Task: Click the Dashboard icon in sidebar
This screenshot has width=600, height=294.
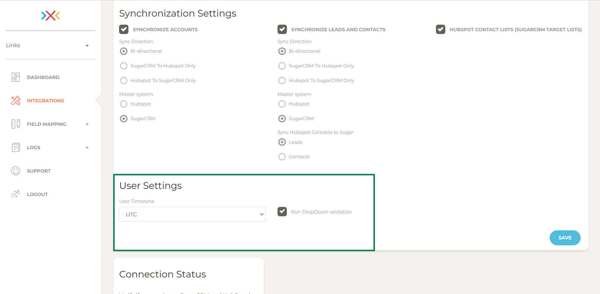Action: (16, 77)
